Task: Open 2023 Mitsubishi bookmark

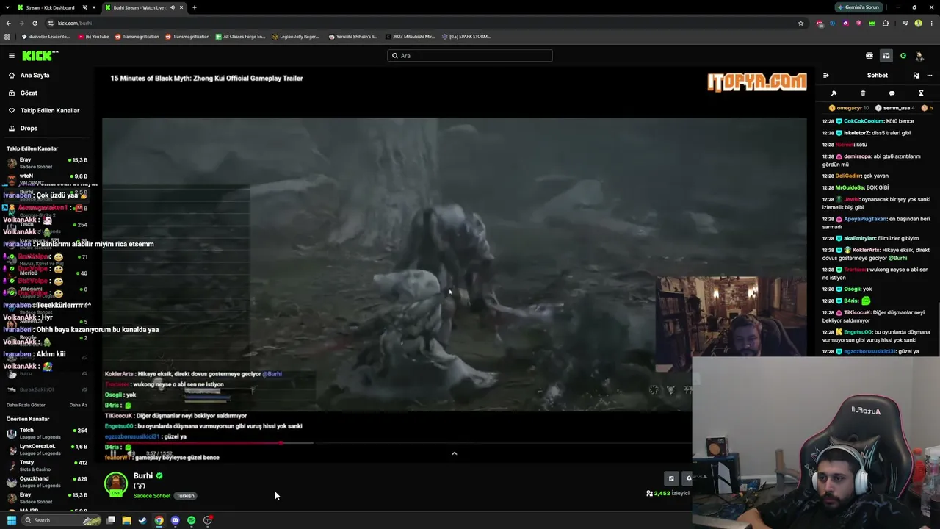Action: coord(410,37)
